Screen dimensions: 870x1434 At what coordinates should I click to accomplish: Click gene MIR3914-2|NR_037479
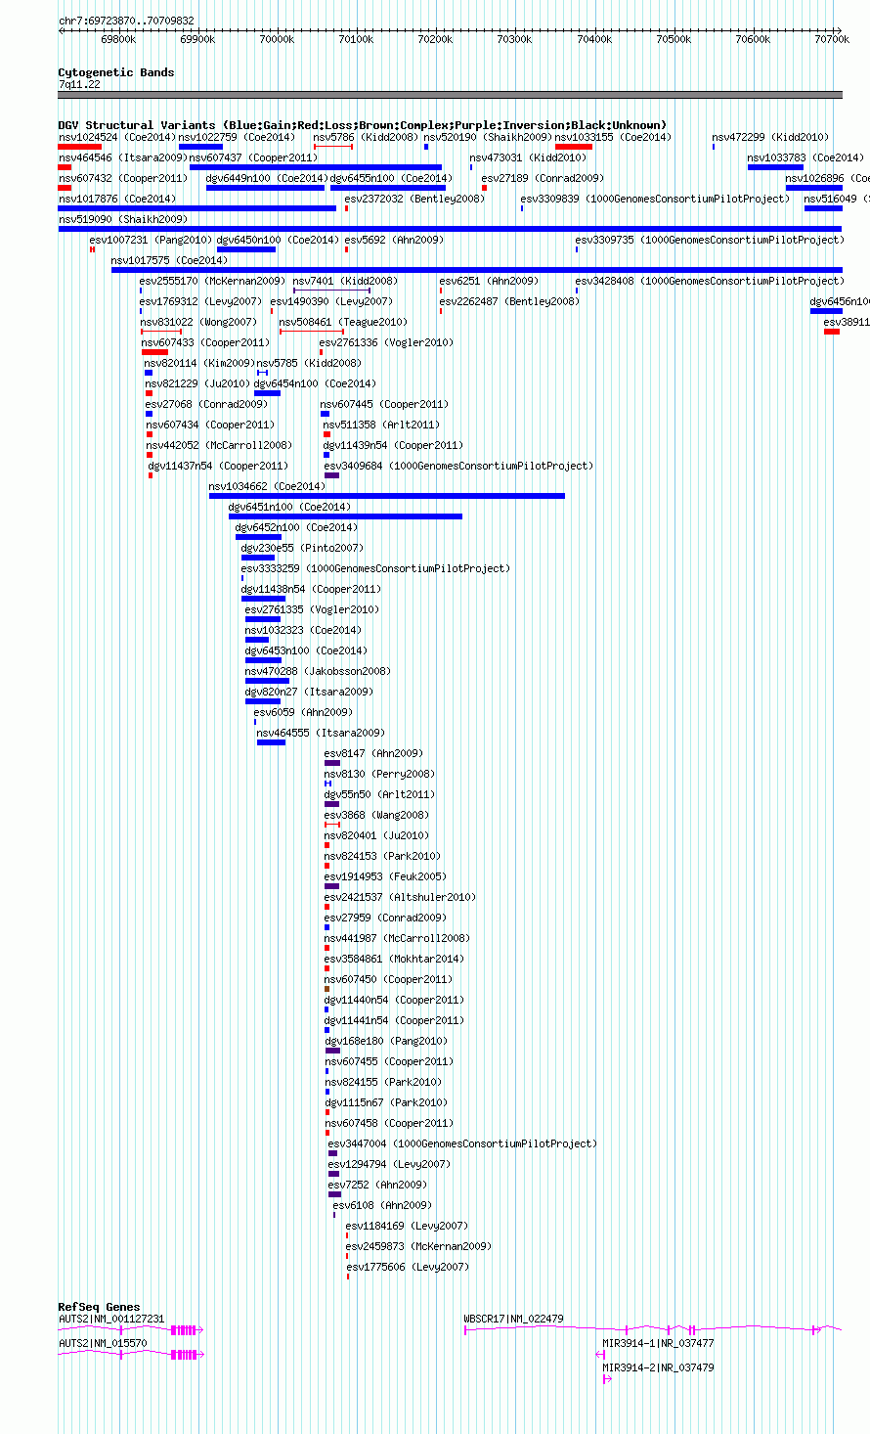[x=658, y=1367]
